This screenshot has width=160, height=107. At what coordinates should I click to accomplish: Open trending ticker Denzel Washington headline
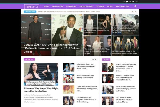click(x=69, y=12)
